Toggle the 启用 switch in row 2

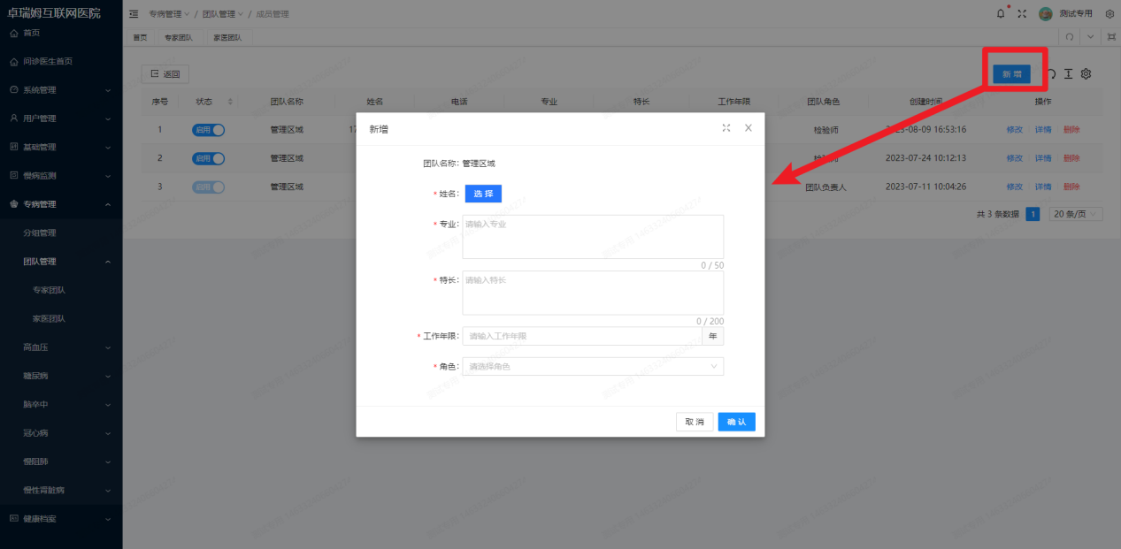pyautogui.click(x=208, y=158)
